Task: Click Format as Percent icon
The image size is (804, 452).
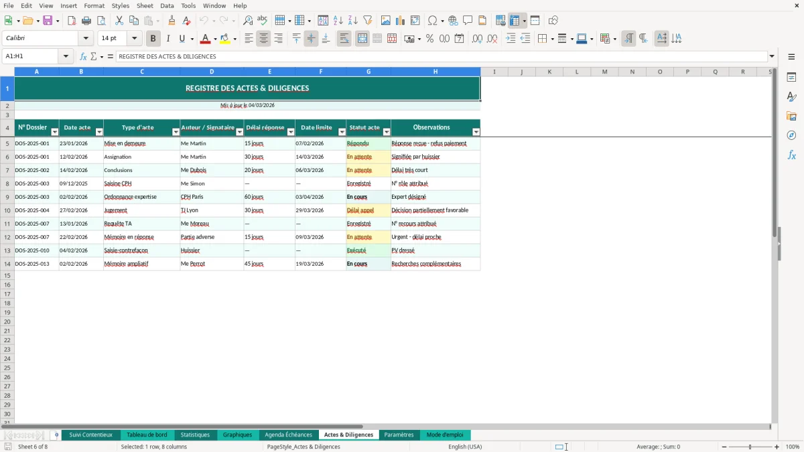Action: pyautogui.click(x=429, y=39)
